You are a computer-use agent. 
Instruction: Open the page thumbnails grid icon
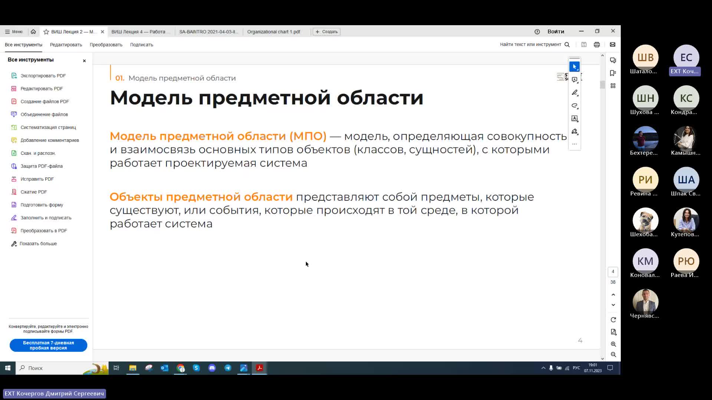point(613,86)
